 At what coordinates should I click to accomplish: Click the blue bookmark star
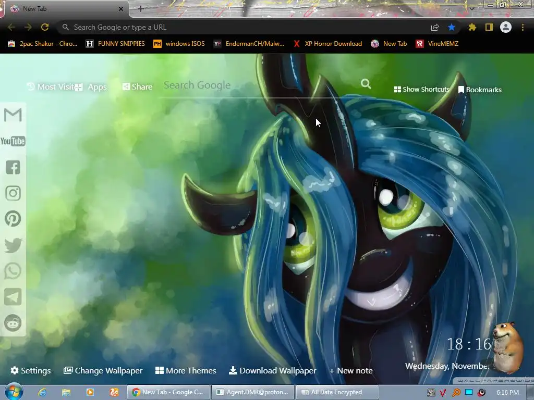coord(452,27)
